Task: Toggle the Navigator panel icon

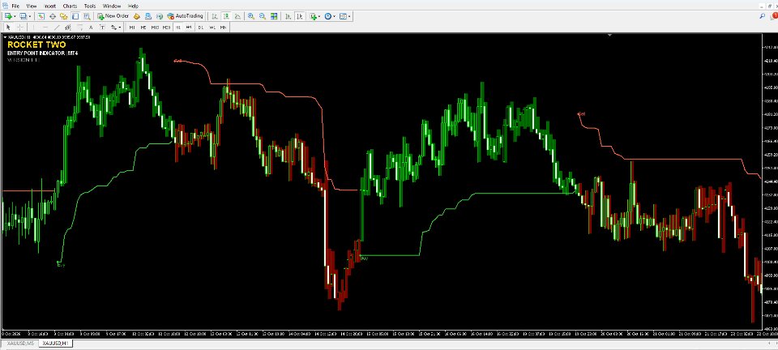Action: (x=63, y=16)
